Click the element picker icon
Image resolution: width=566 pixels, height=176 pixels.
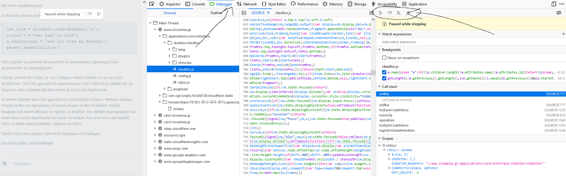152,4
